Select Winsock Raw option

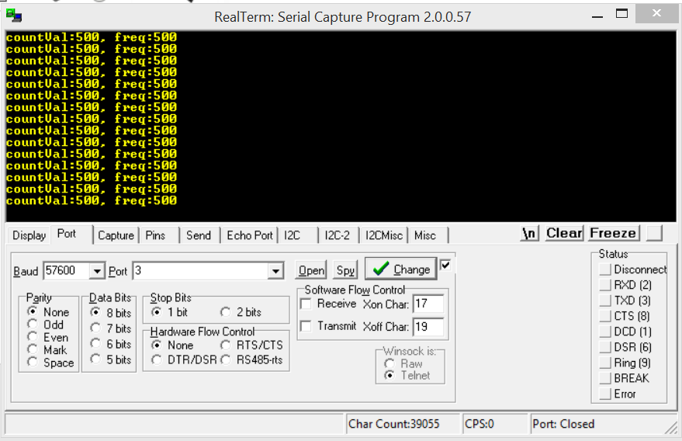point(403,363)
